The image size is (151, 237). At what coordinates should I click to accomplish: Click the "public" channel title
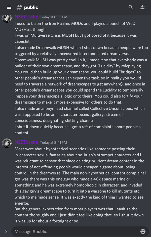[x=31, y=8]
